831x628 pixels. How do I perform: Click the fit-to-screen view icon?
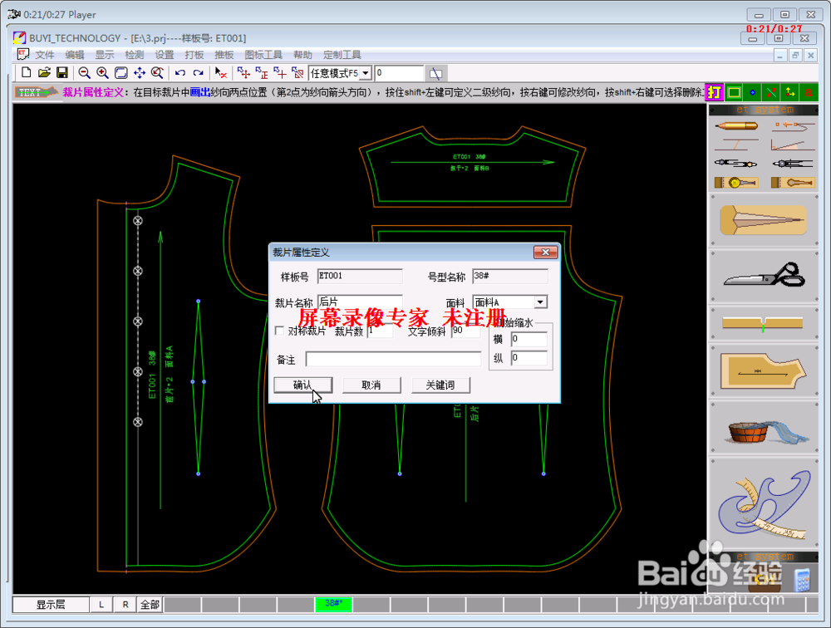(x=120, y=72)
